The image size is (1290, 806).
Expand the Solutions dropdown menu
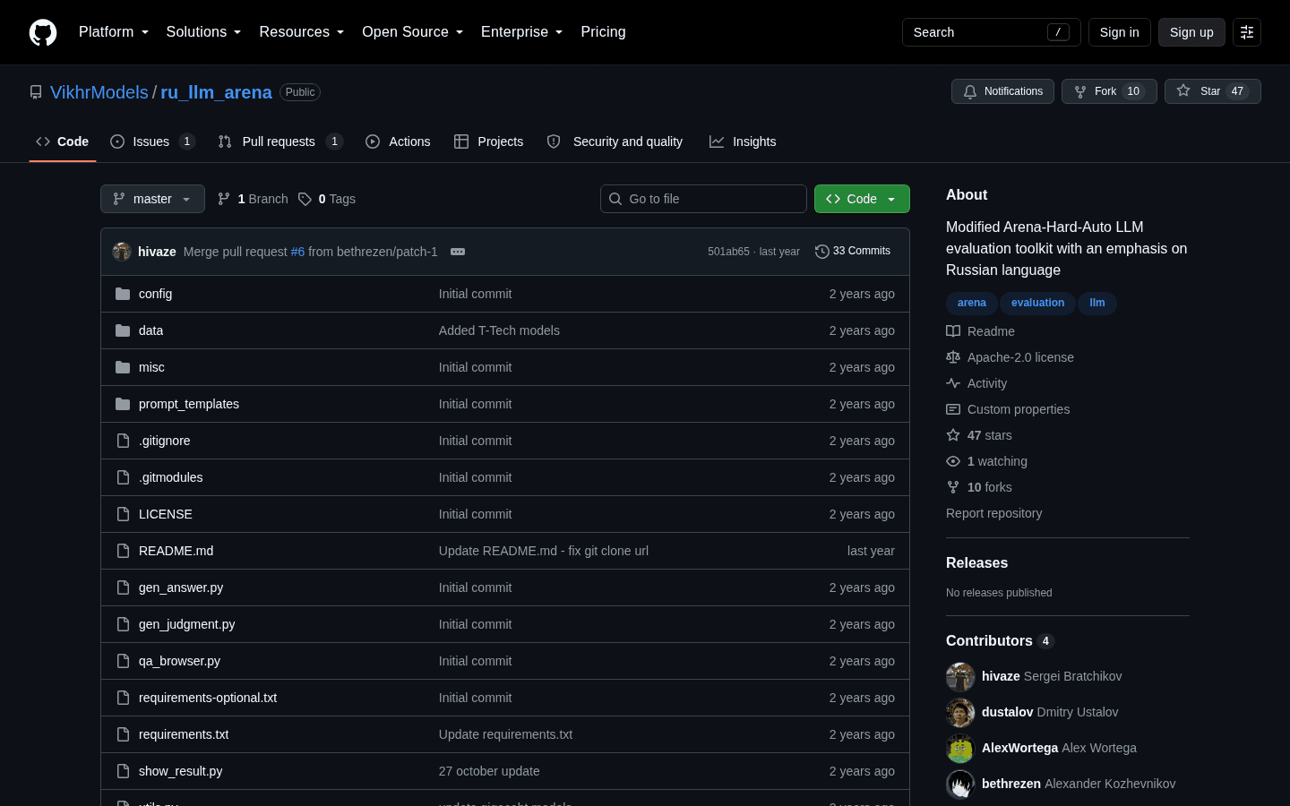[x=203, y=32]
